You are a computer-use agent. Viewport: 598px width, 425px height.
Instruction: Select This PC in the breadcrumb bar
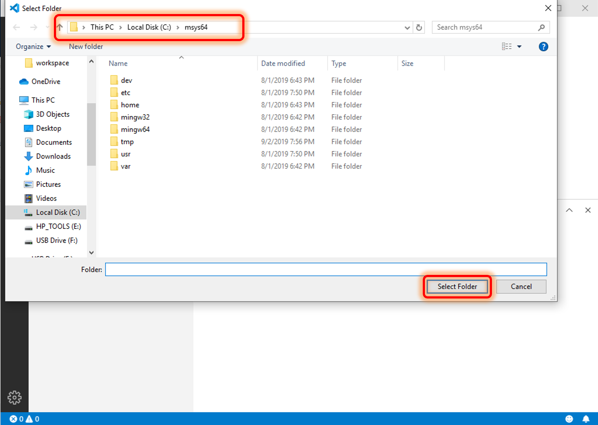click(102, 27)
